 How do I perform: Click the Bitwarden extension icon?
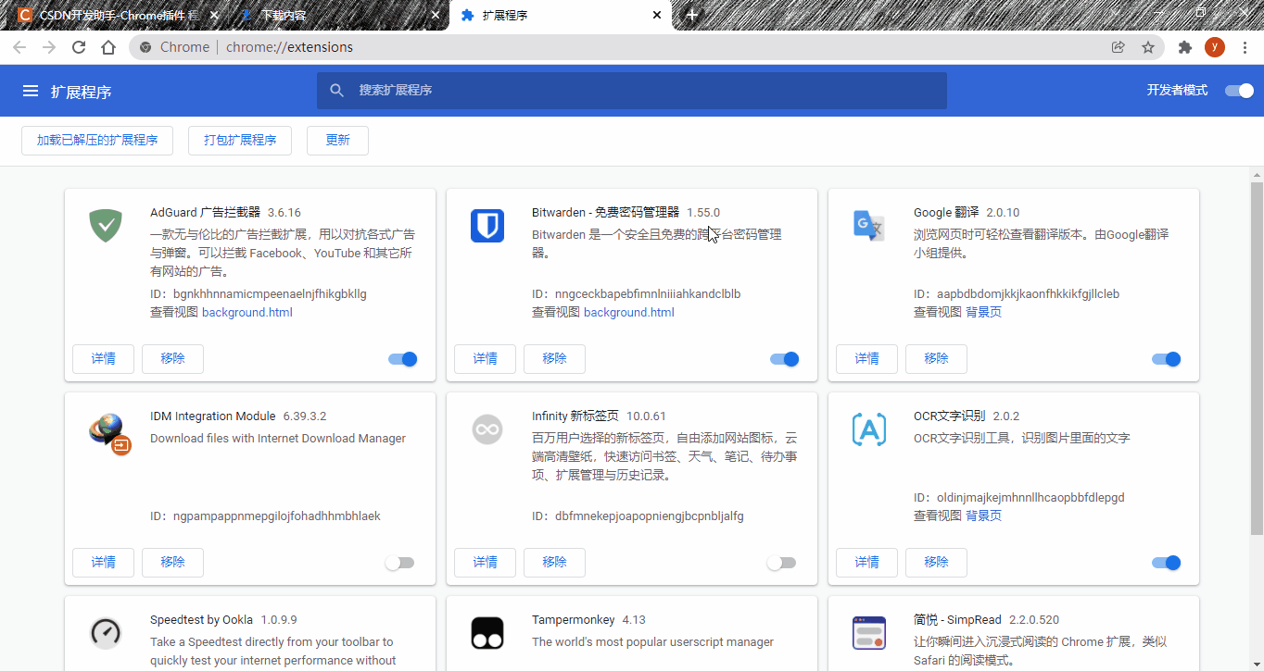tap(487, 225)
